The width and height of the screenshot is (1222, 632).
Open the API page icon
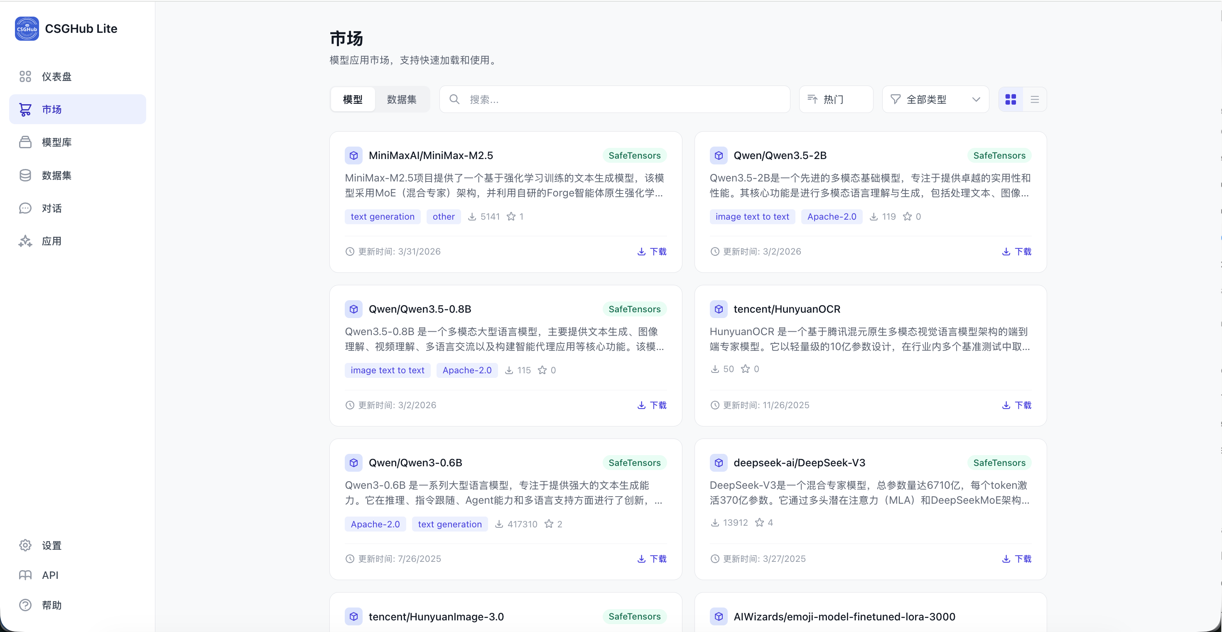tap(25, 575)
